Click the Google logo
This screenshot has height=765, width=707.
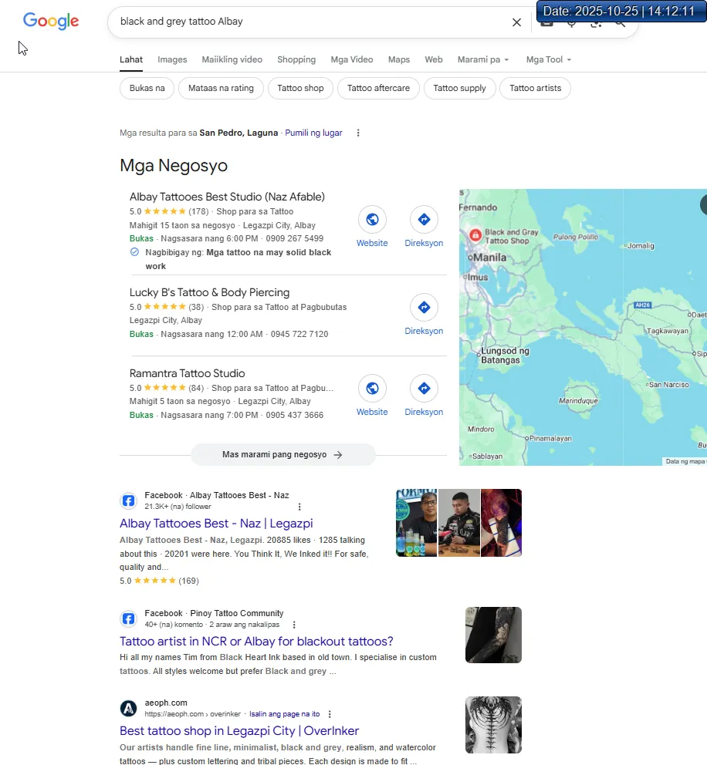pyautogui.click(x=51, y=22)
